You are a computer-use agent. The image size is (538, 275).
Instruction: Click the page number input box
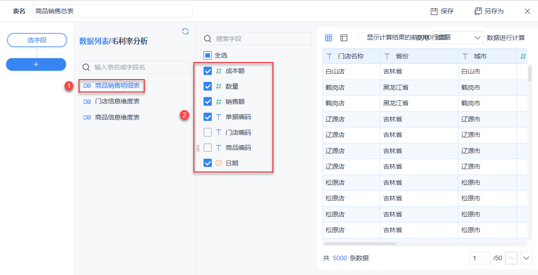point(480,258)
